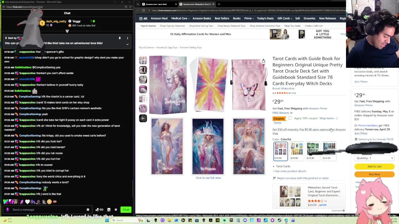399x224 pixels.
Task: Expand Shop items link by coupon
Action: [327, 118]
